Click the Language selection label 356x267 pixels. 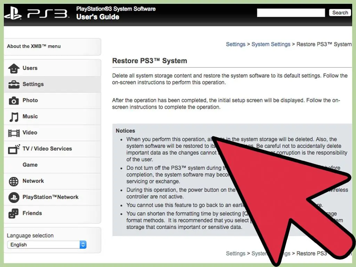[x=30, y=235]
